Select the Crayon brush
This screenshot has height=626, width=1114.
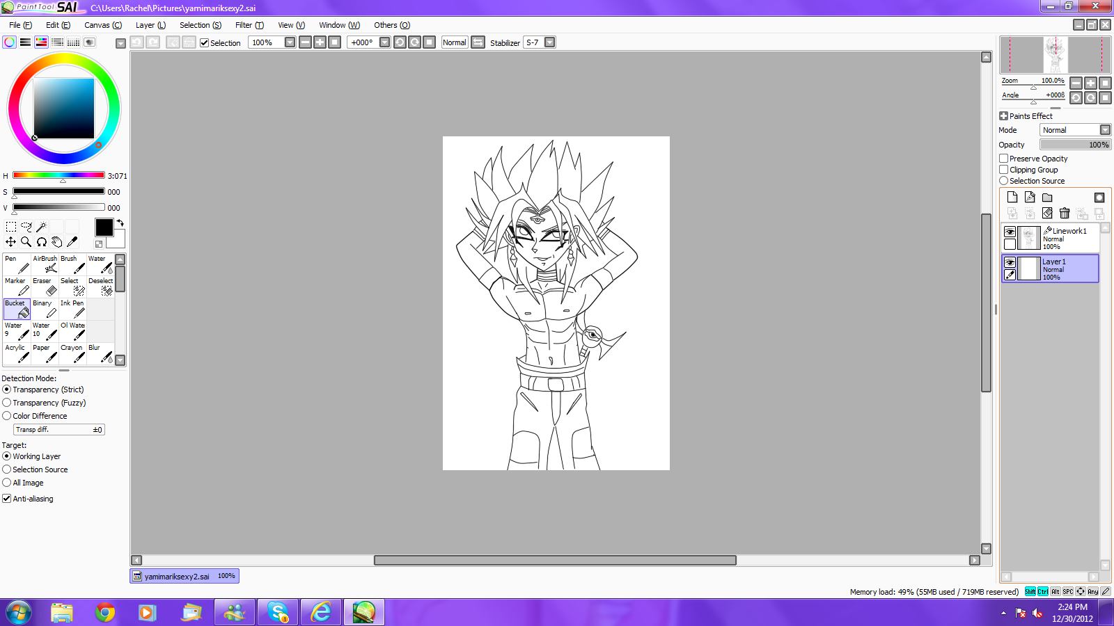click(x=72, y=353)
